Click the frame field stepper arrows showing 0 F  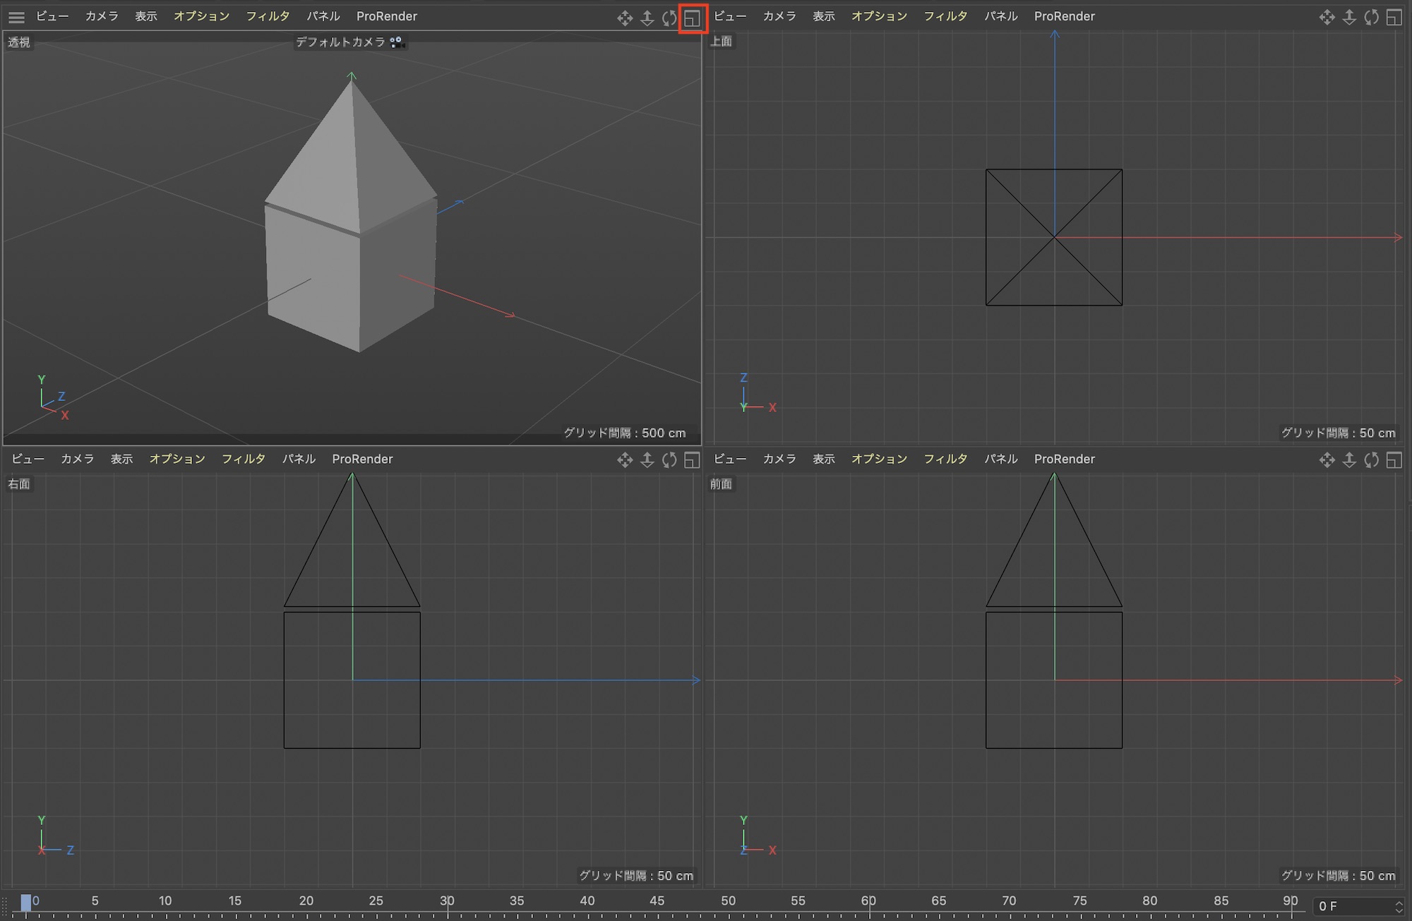pos(1399,906)
